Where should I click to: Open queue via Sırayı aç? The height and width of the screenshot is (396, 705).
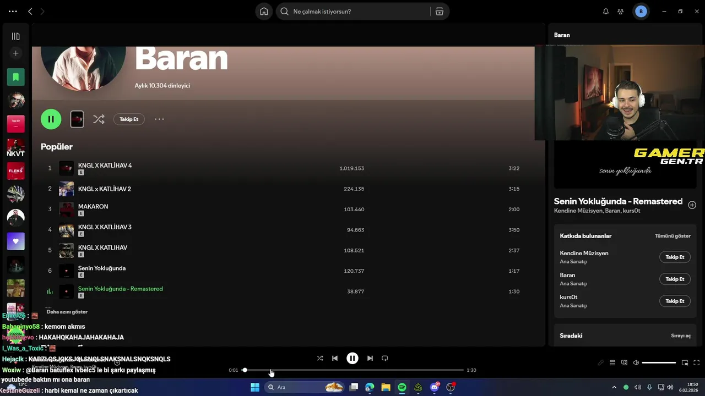681,335
